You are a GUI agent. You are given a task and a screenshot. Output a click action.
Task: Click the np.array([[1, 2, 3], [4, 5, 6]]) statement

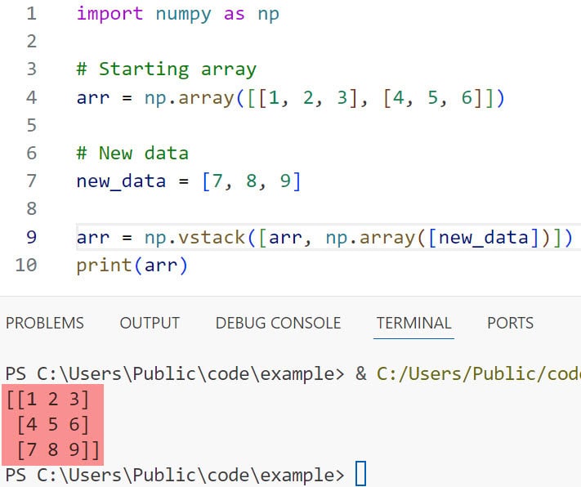pyautogui.click(x=291, y=98)
